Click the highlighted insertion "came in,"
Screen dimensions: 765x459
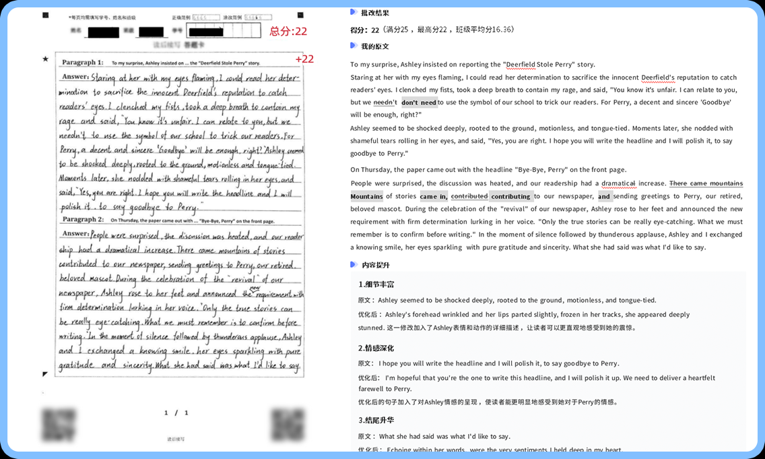[433, 196]
